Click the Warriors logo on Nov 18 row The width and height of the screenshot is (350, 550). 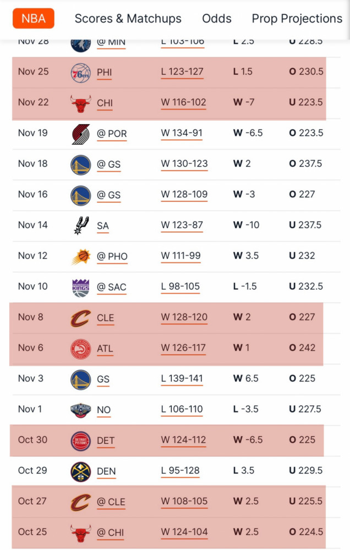(81, 165)
